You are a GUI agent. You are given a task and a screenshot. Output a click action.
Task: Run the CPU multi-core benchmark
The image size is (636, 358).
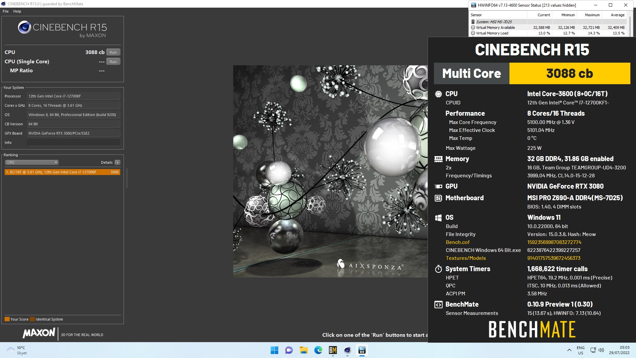click(x=113, y=52)
